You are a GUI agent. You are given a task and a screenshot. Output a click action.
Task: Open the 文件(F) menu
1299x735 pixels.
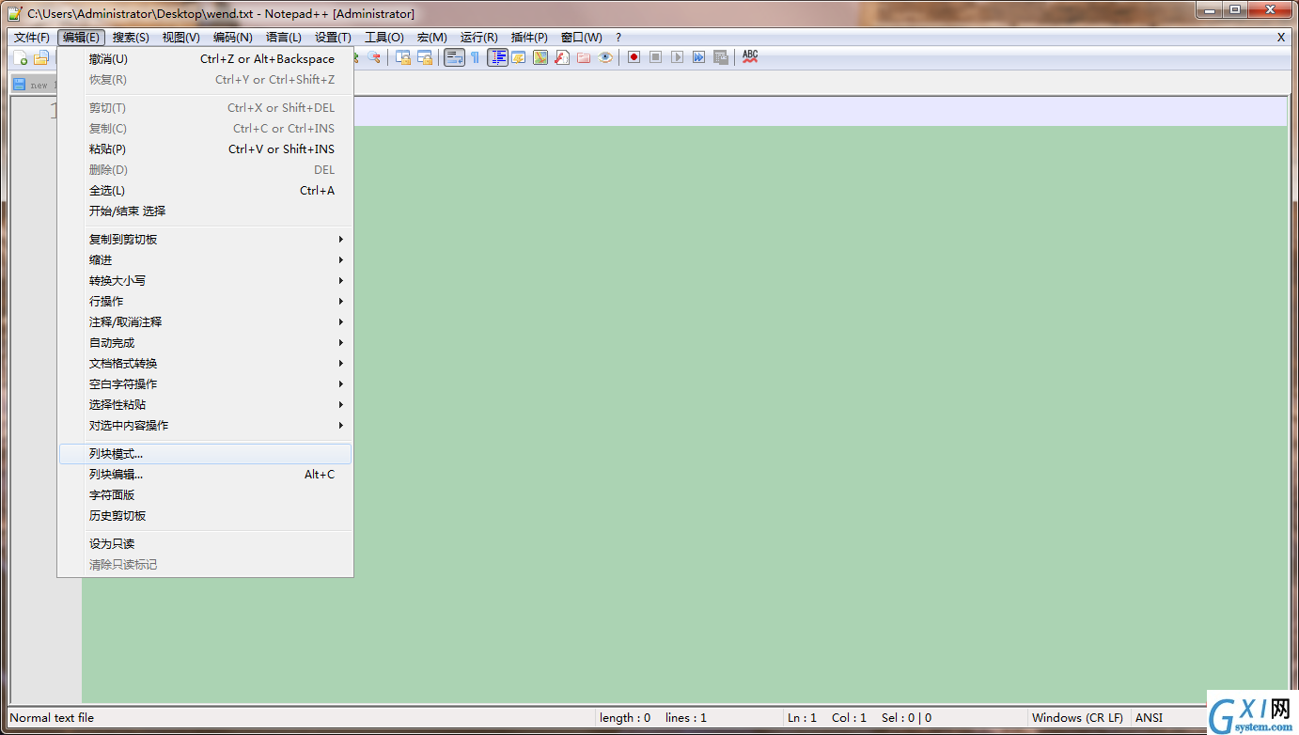[32, 38]
